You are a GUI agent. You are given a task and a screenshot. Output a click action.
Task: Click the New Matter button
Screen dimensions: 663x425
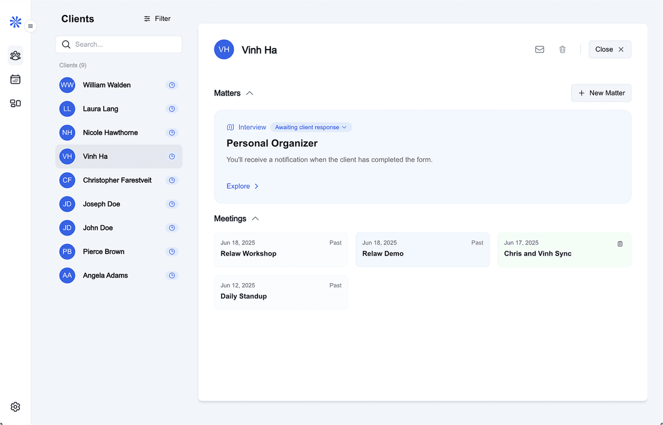[601, 93]
